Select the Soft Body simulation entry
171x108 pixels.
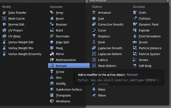point(145,66)
